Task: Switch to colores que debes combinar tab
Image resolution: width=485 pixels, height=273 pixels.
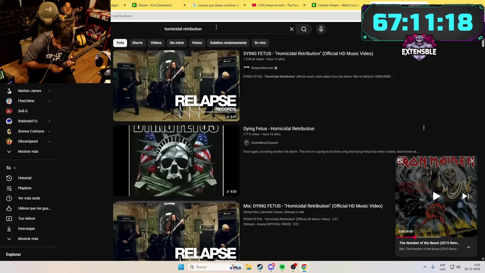Action: click(218, 5)
